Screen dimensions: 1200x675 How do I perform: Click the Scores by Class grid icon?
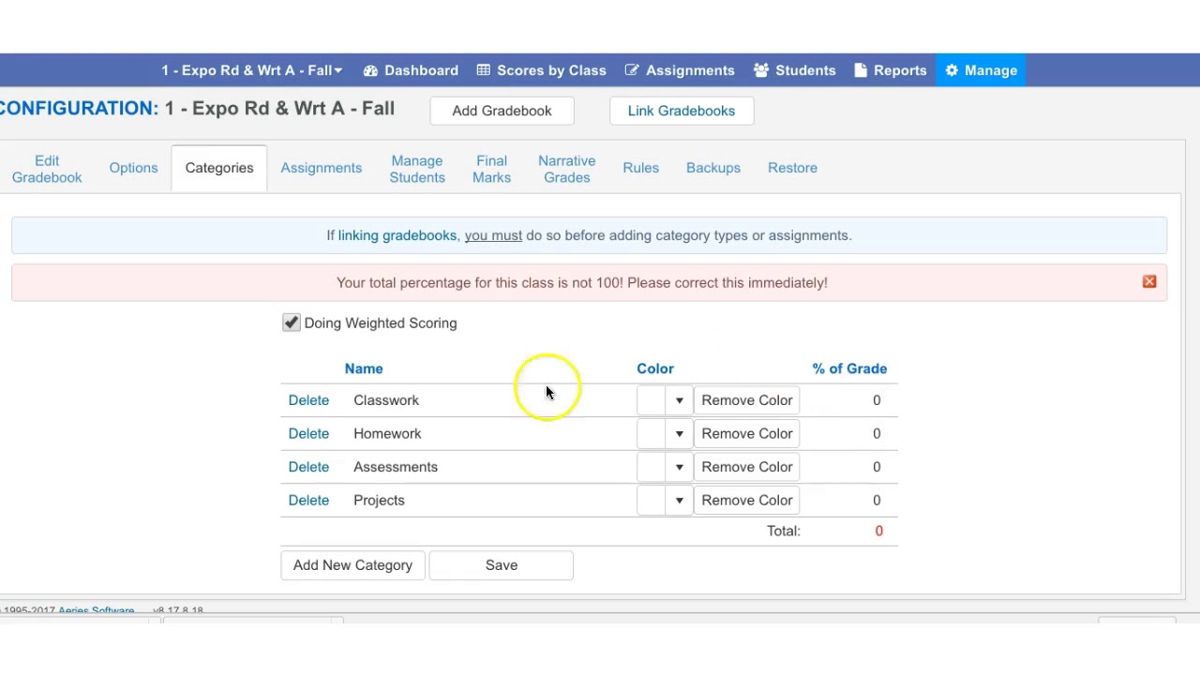click(x=484, y=70)
